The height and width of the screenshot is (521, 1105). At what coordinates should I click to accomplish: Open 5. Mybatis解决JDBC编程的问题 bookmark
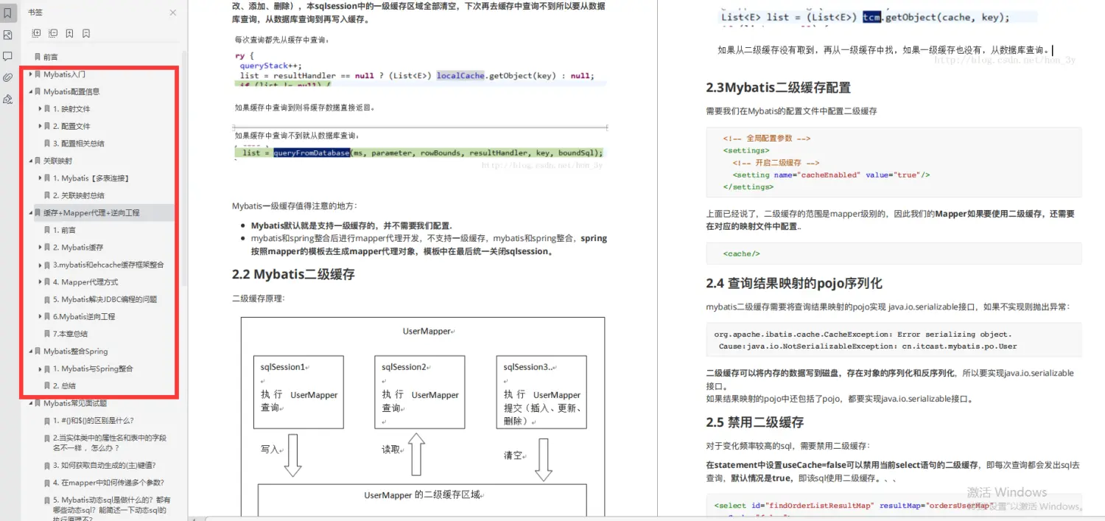click(x=105, y=299)
